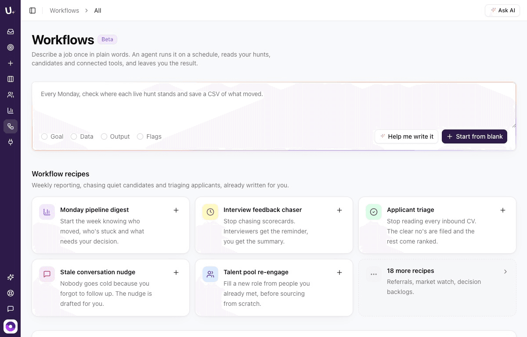Click the 18 more recipes title
527x337 pixels.
click(x=410, y=271)
